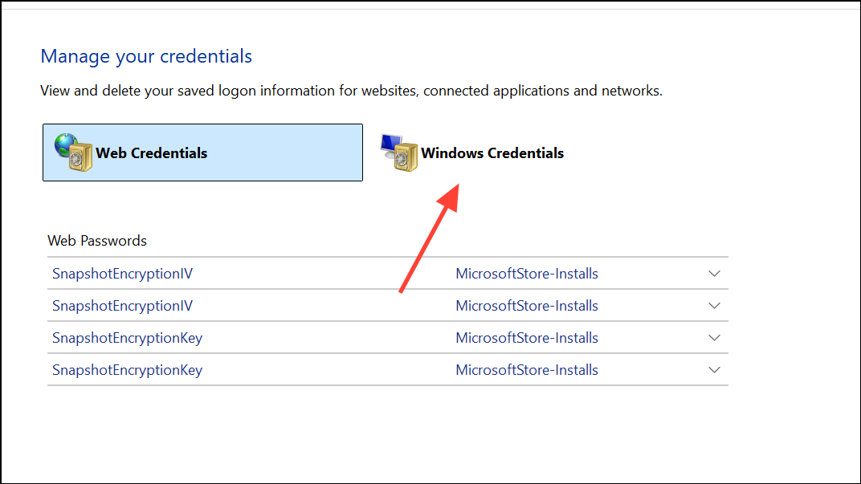Expand the first SnapshotEncryptionIV entry chevron
The height and width of the screenshot is (484, 861).
click(x=715, y=274)
